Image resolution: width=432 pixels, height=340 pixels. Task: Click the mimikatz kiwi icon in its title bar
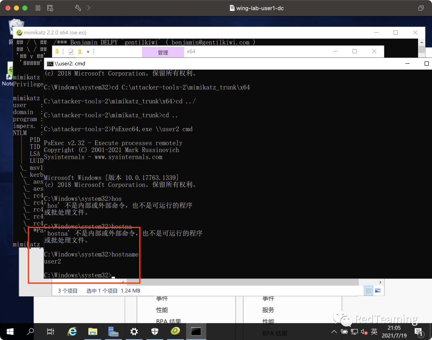tap(19, 32)
